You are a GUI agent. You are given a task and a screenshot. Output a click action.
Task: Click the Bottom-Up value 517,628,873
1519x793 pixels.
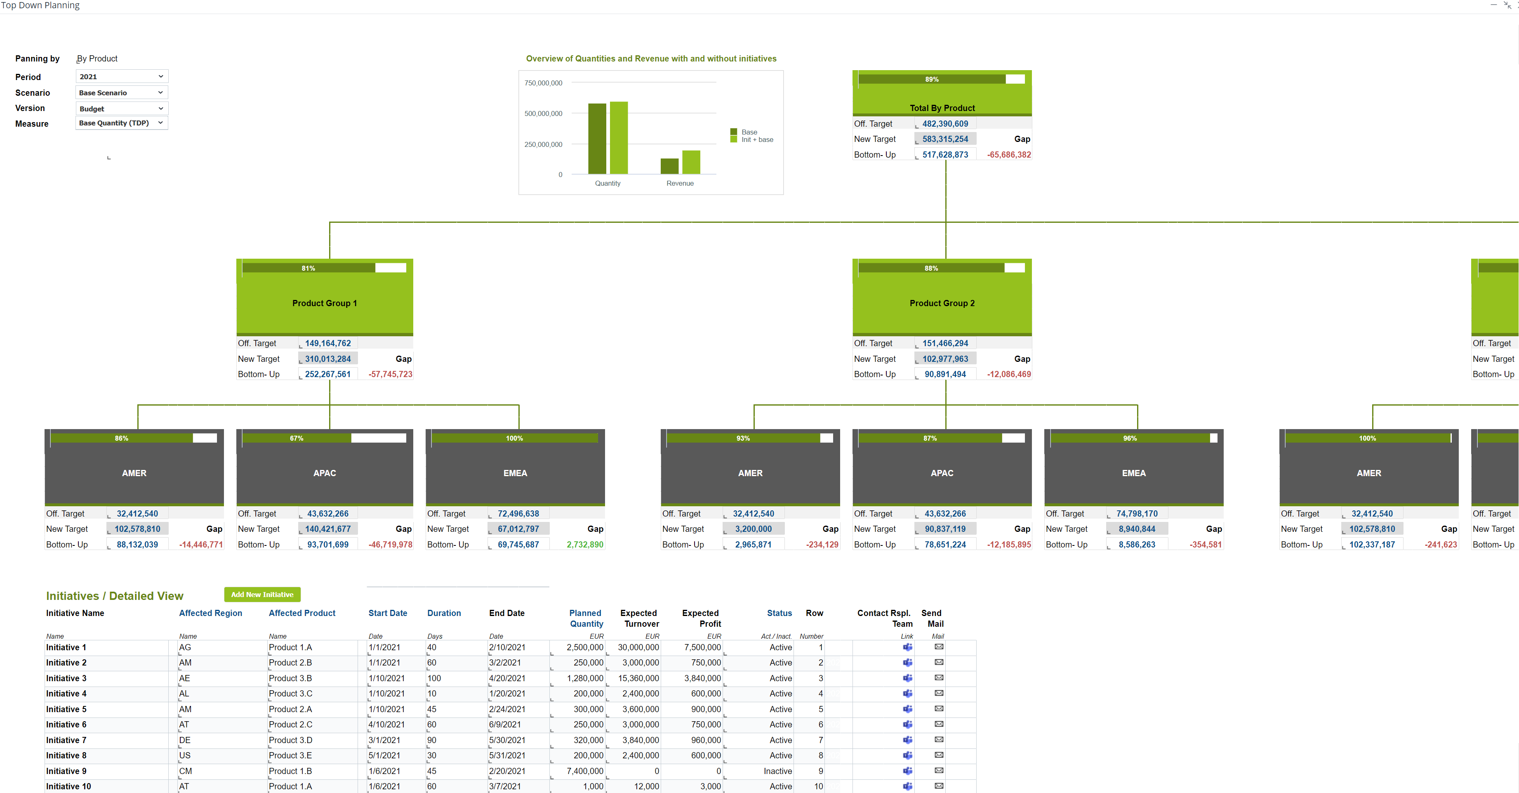click(945, 155)
